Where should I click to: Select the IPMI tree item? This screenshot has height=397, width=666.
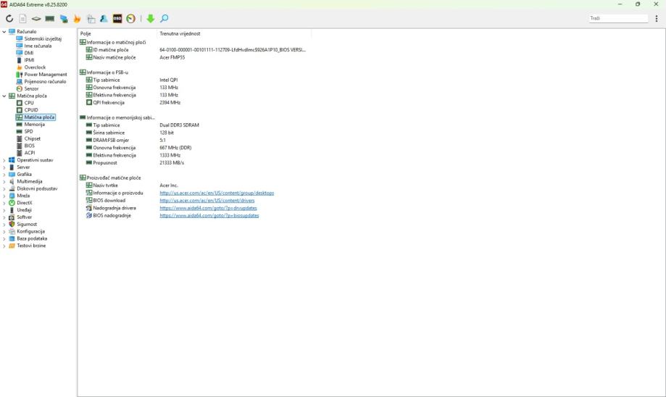click(x=29, y=60)
